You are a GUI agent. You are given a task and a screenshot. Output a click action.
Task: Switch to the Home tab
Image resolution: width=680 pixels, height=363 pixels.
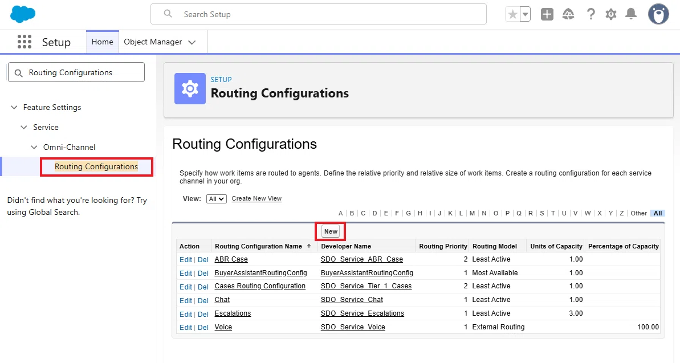click(103, 42)
